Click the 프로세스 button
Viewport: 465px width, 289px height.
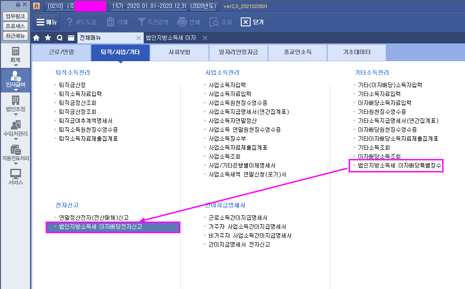[15, 26]
